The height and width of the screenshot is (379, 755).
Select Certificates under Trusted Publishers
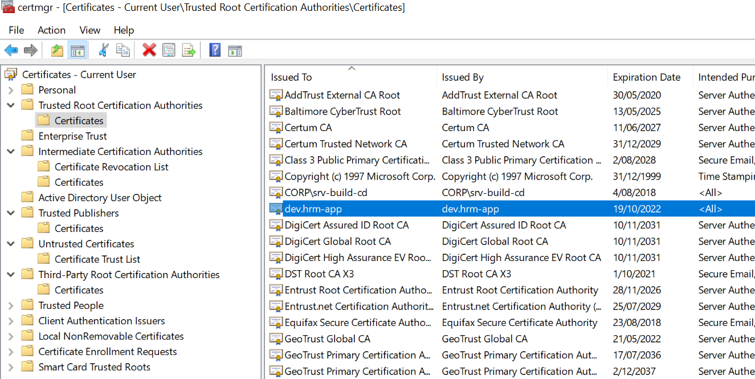(79, 229)
